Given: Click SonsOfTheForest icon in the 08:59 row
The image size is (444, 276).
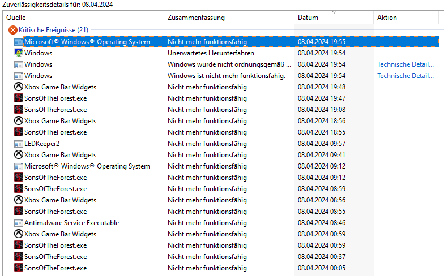Looking at the screenshot, I should pyautogui.click(x=19, y=189).
